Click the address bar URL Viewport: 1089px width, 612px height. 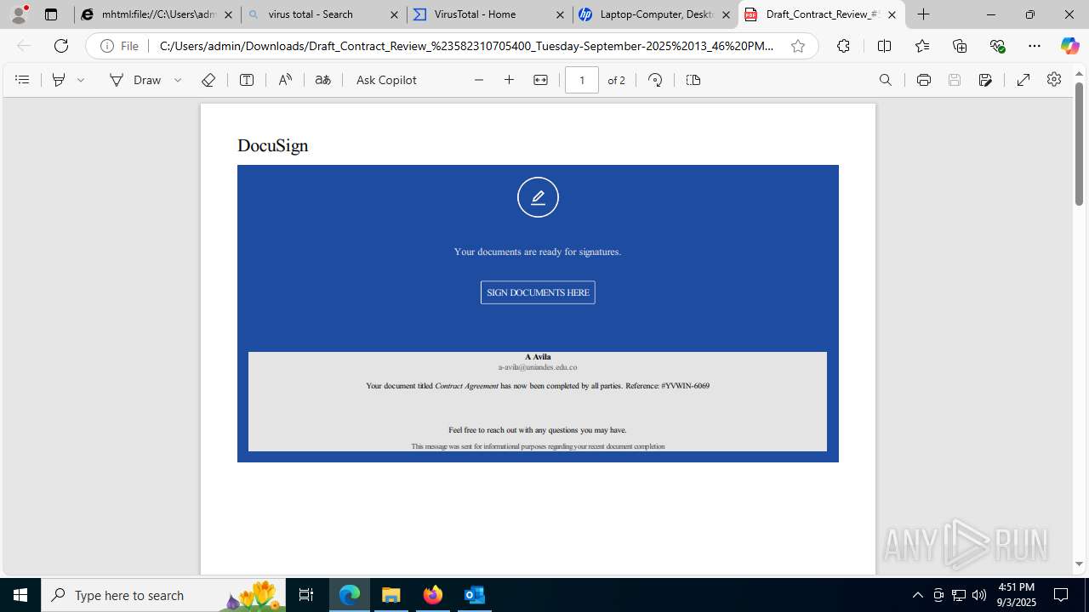click(x=466, y=46)
